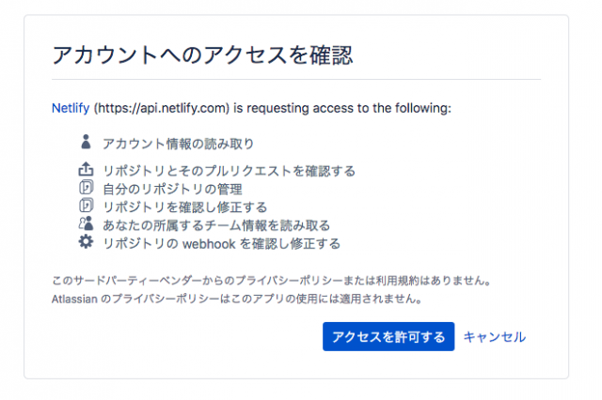This screenshot has height=400, width=602.
Task: Click repository icon beside 自分のリポジトリの管理
Action: pyautogui.click(x=86, y=187)
